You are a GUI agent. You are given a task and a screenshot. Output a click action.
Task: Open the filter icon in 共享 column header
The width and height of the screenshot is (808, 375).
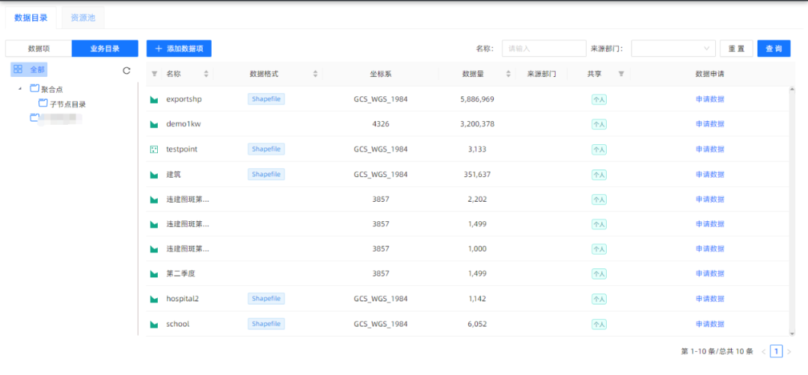point(621,74)
